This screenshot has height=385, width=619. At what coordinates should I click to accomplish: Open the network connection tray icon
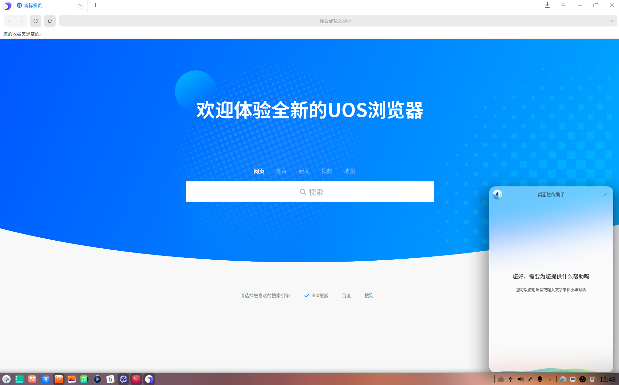(x=530, y=379)
